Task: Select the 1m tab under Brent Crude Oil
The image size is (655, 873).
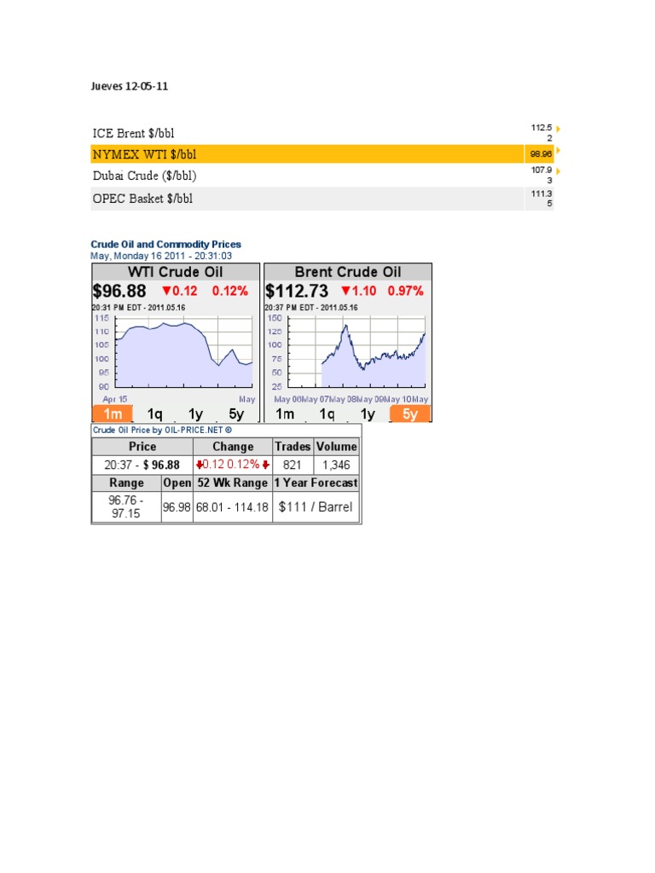Action: coord(285,413)
